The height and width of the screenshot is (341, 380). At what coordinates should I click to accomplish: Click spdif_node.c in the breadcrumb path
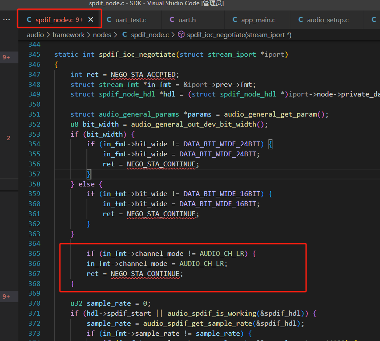pyautogui.click(x=150, y=35)
